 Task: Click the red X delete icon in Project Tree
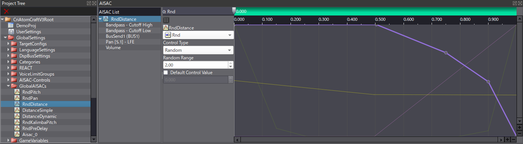coord(6,11)
